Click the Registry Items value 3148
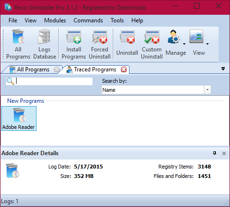Viewport: 230px width, 207px height. coord(204,167)
